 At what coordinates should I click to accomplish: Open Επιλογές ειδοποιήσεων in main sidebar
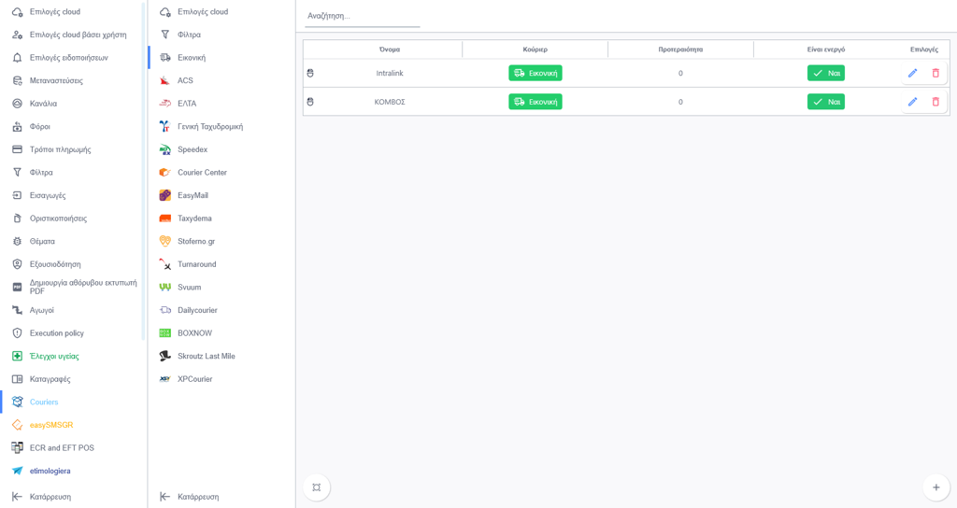[68, 58]
